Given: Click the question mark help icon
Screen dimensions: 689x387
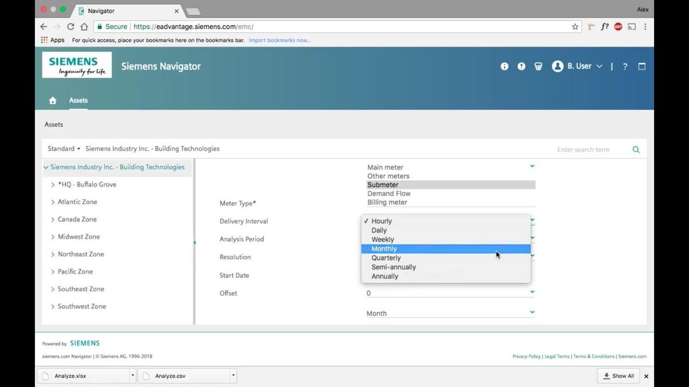Looking at the screenshot, I should tap(625, 67).
